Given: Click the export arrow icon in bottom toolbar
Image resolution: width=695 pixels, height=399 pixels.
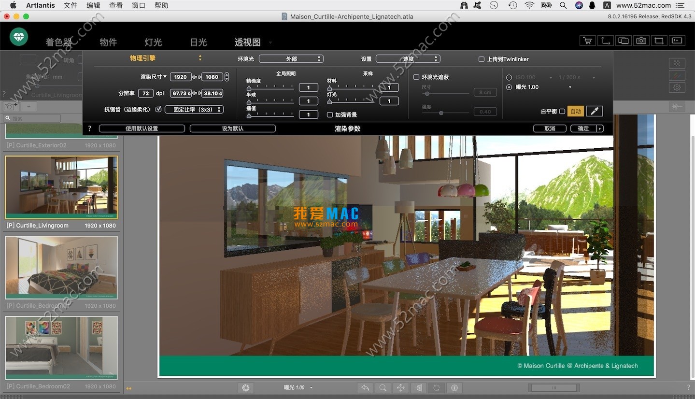Looking at the screenshot, I should (x=419, y=387).
